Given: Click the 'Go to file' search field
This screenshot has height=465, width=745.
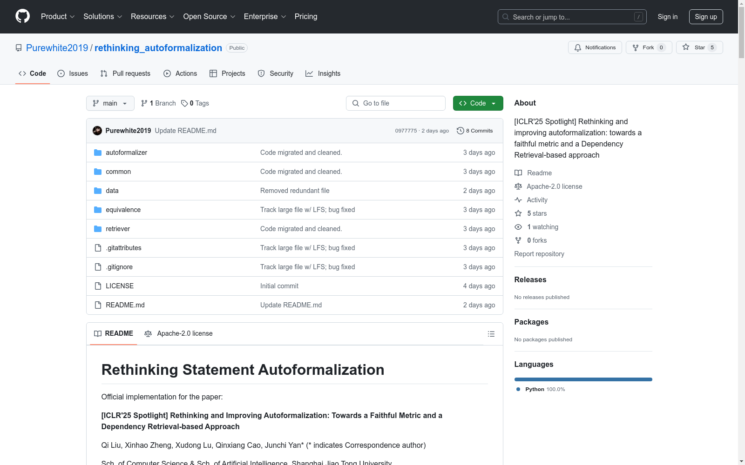Looking at the screenshot, I should pos(396,103).
